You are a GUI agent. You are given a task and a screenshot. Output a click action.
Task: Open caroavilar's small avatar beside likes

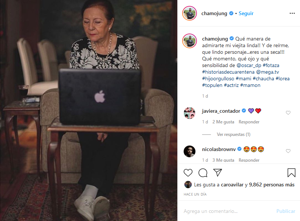tap(188, 185)
